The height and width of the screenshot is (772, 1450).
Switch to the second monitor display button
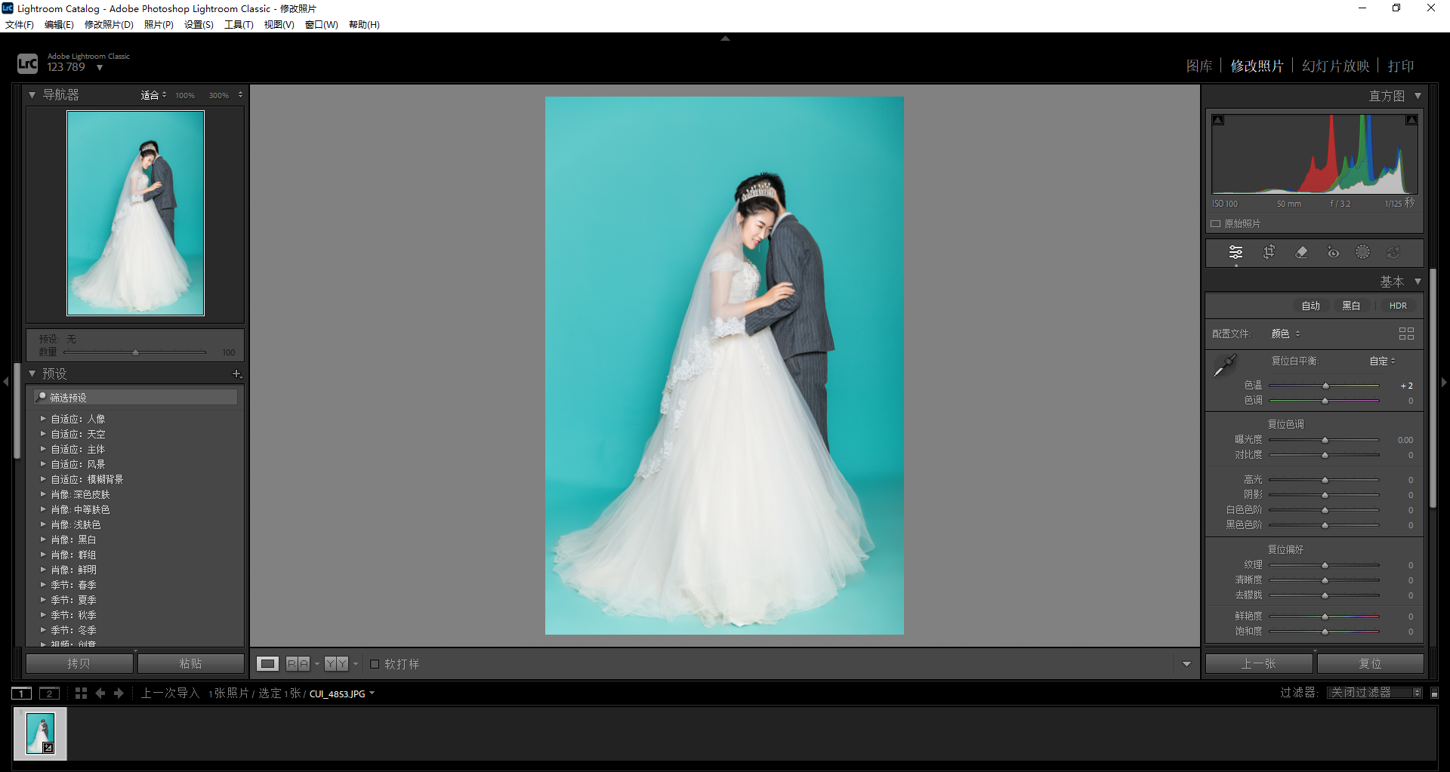point(49,693)
